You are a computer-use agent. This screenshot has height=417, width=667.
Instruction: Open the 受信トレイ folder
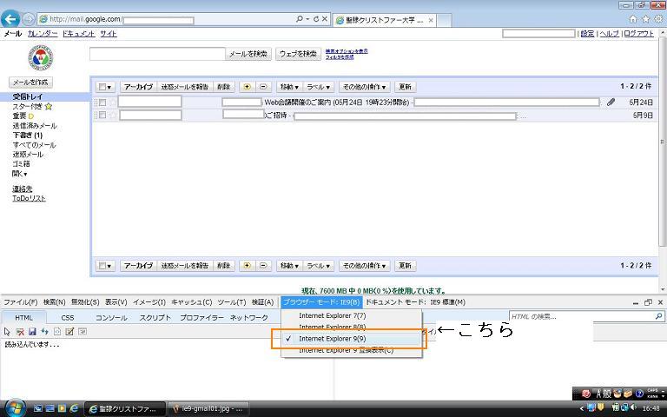[27, 96]
